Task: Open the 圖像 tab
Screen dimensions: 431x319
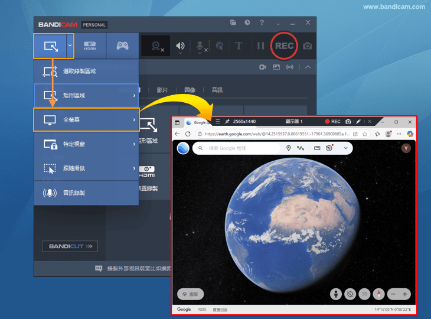Action: [x=190, y=90]
